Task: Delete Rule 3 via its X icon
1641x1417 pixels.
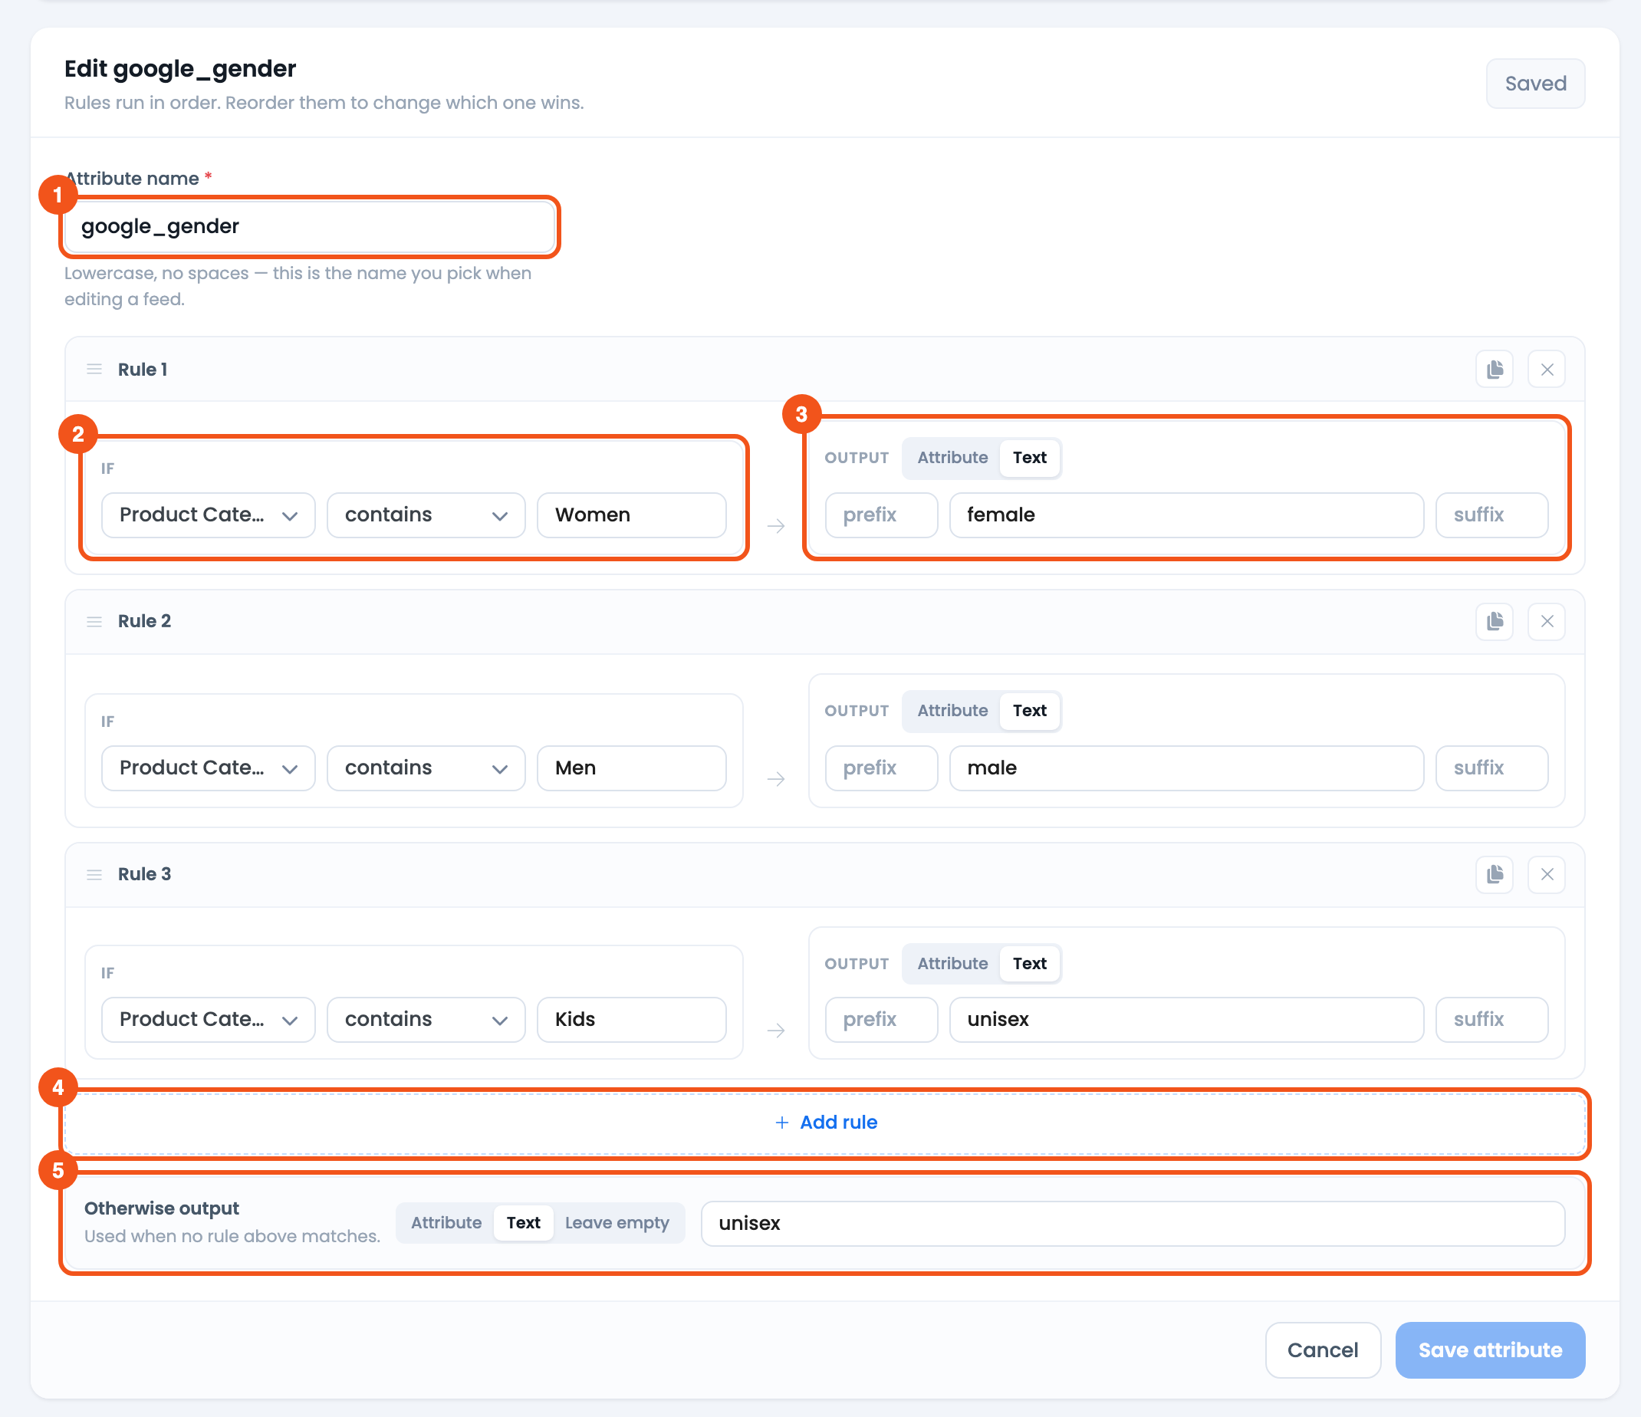Action: tap(1547, 874)
